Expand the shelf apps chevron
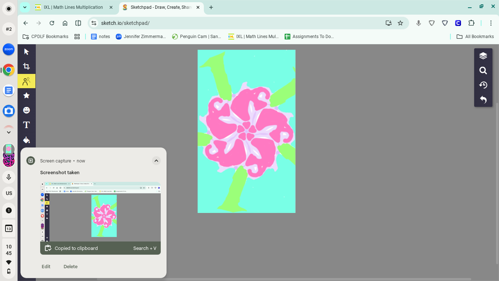 click(9, 132)
